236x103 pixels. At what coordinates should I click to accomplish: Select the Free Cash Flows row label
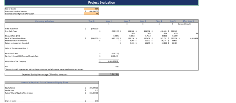click(11, 31)
